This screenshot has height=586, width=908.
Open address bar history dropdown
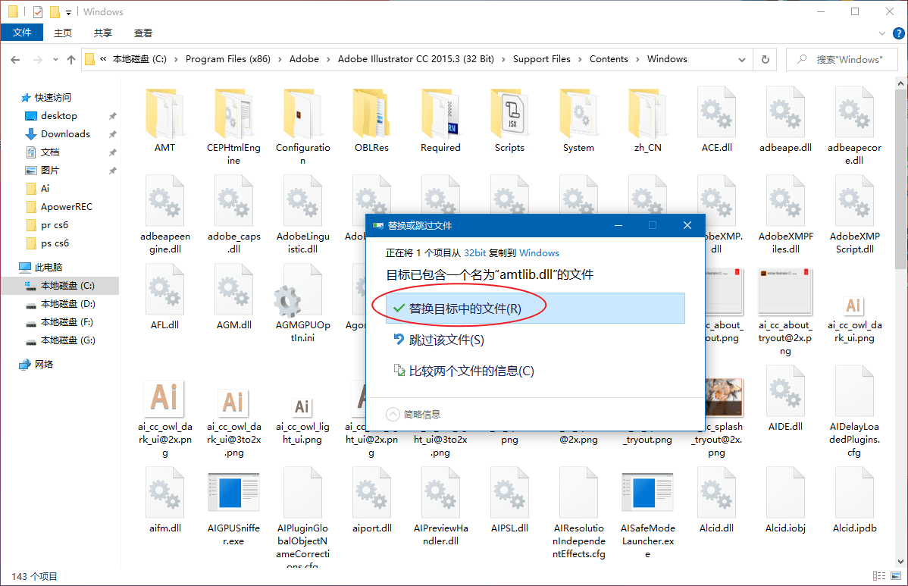point(742,60)
